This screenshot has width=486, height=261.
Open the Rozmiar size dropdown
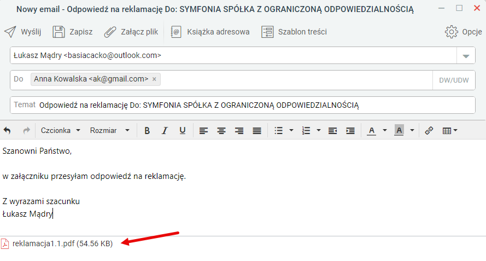pyautogui.click(x=110, y=130)
